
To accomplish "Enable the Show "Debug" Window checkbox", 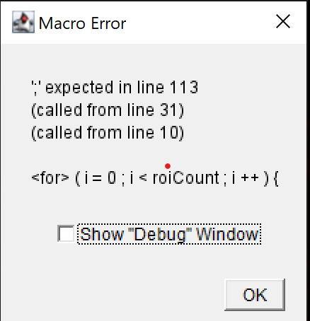I will click(66, 233).
